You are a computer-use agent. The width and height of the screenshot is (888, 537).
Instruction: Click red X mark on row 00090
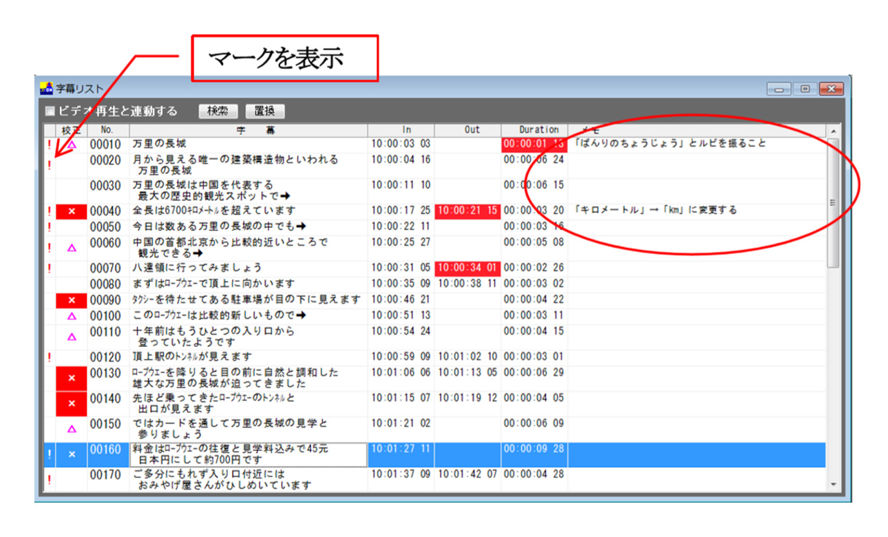(72, 300)
